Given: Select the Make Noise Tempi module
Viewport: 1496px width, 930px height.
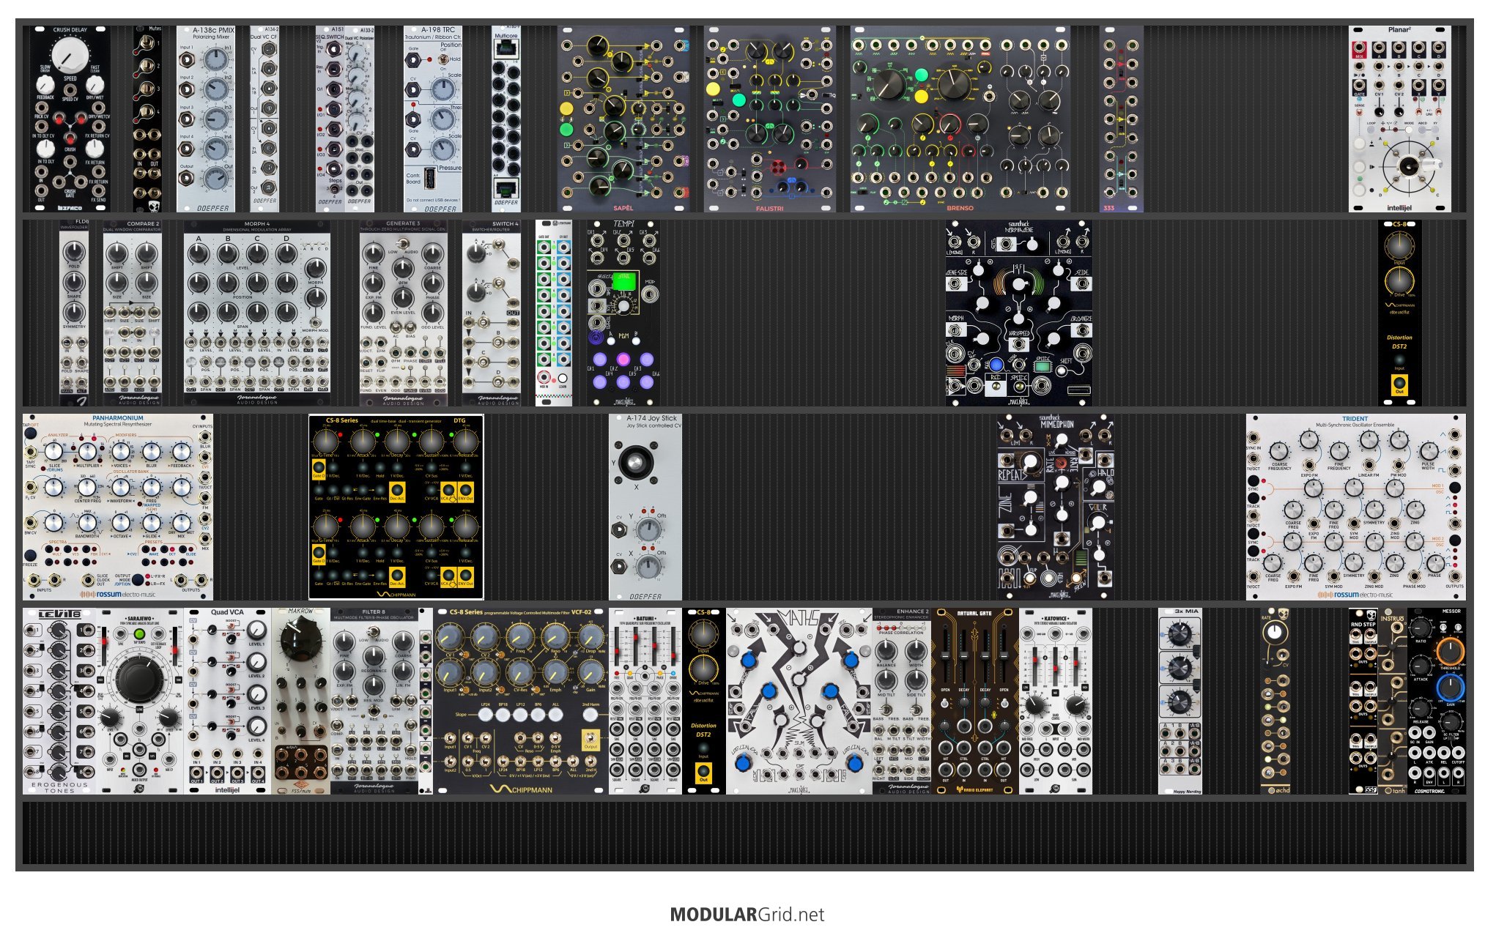Looking at the screenshot, I should [623, 313].
